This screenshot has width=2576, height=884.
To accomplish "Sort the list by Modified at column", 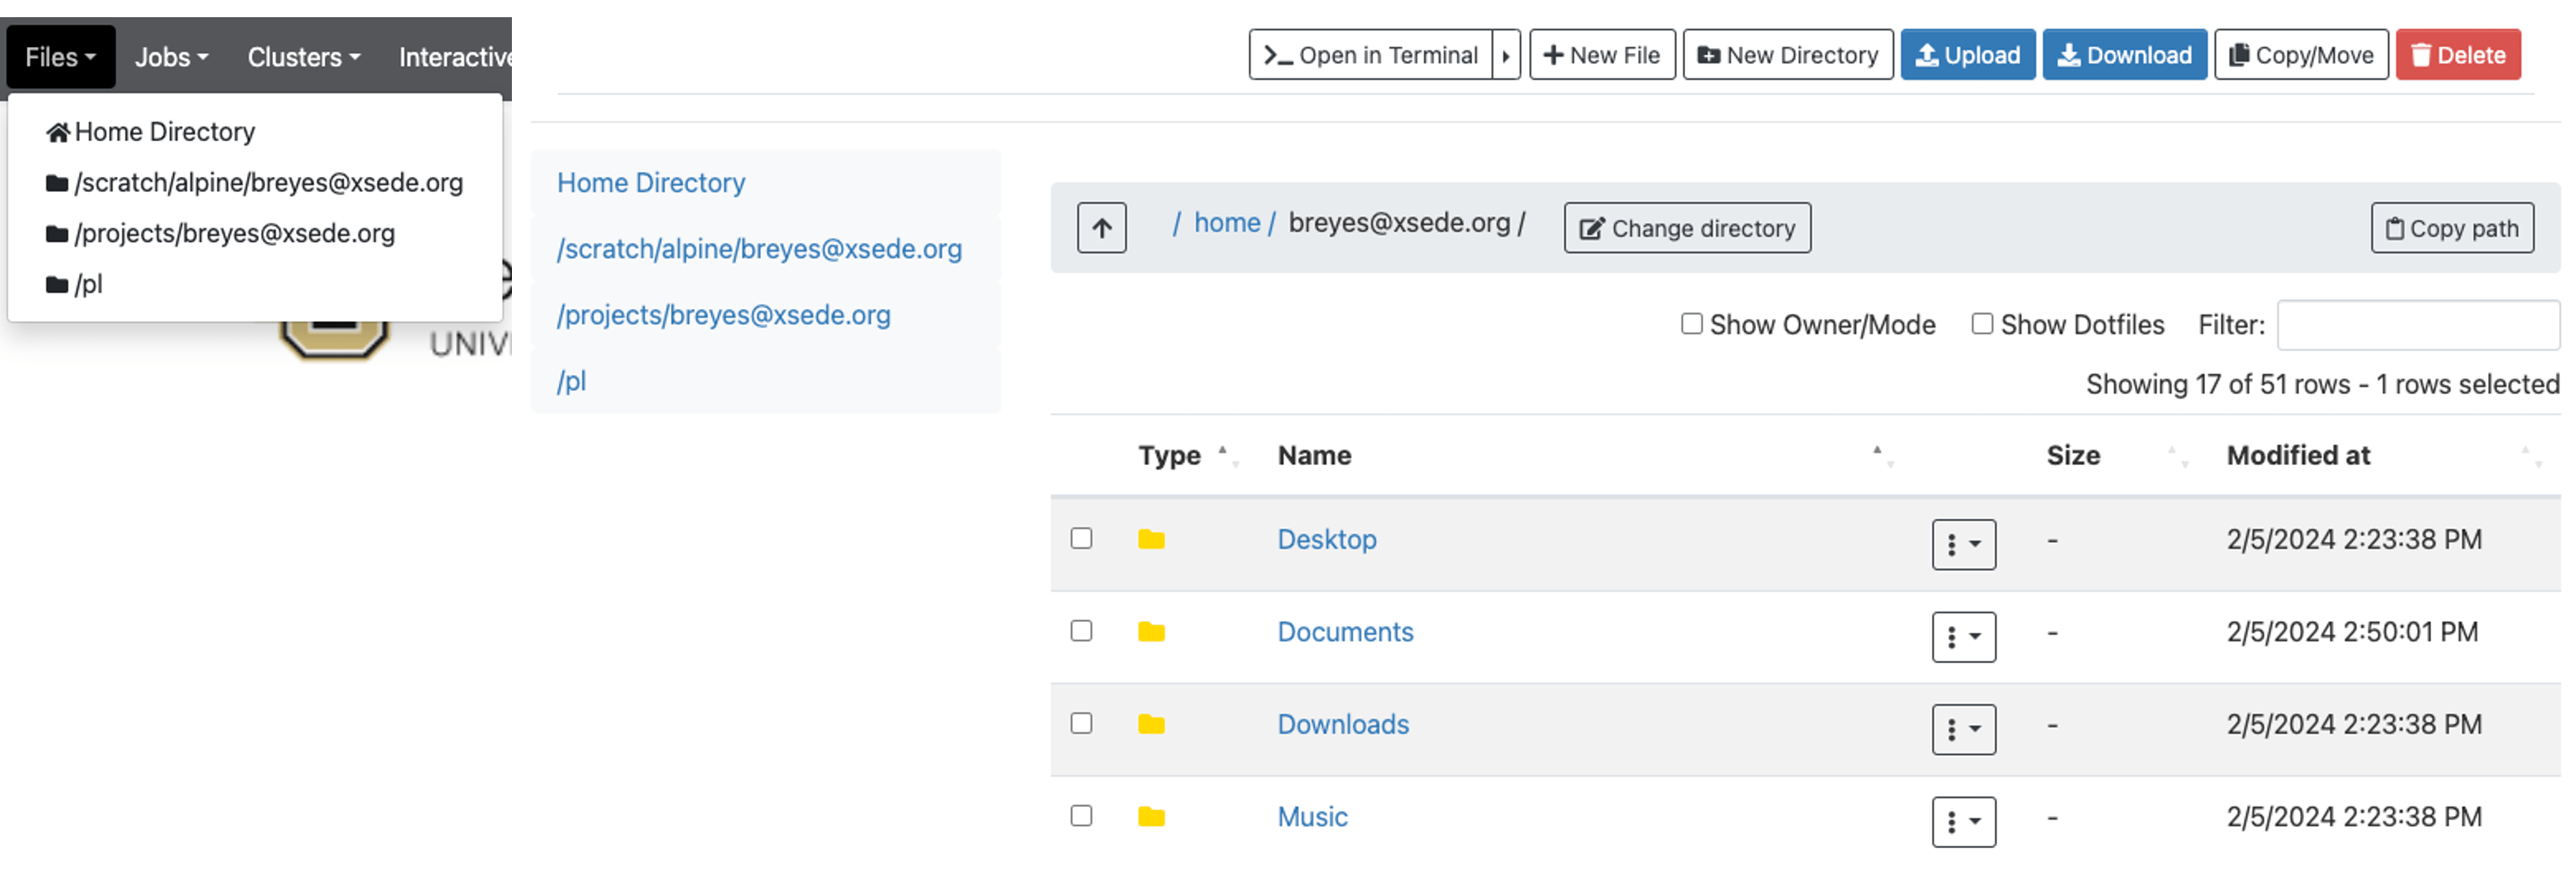I will tap(2297, 456).
